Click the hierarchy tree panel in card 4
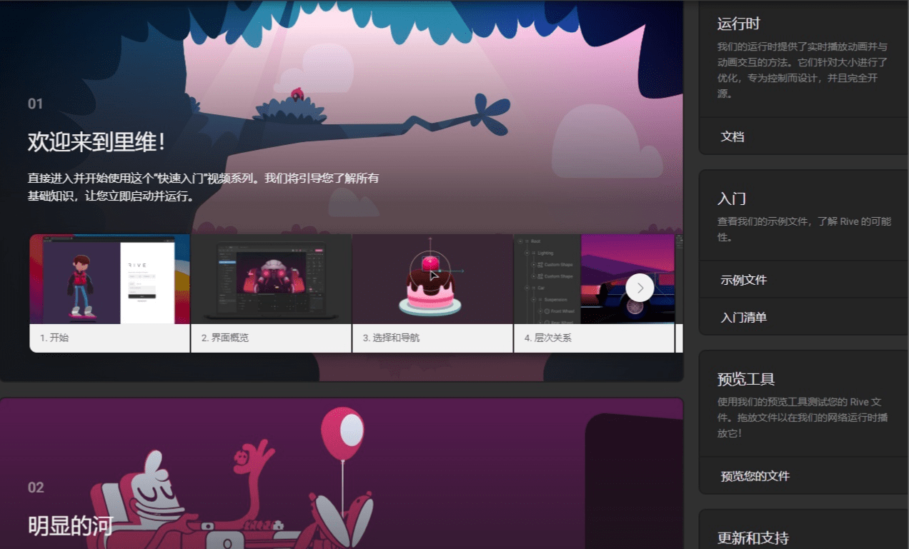 pos(547,279)
